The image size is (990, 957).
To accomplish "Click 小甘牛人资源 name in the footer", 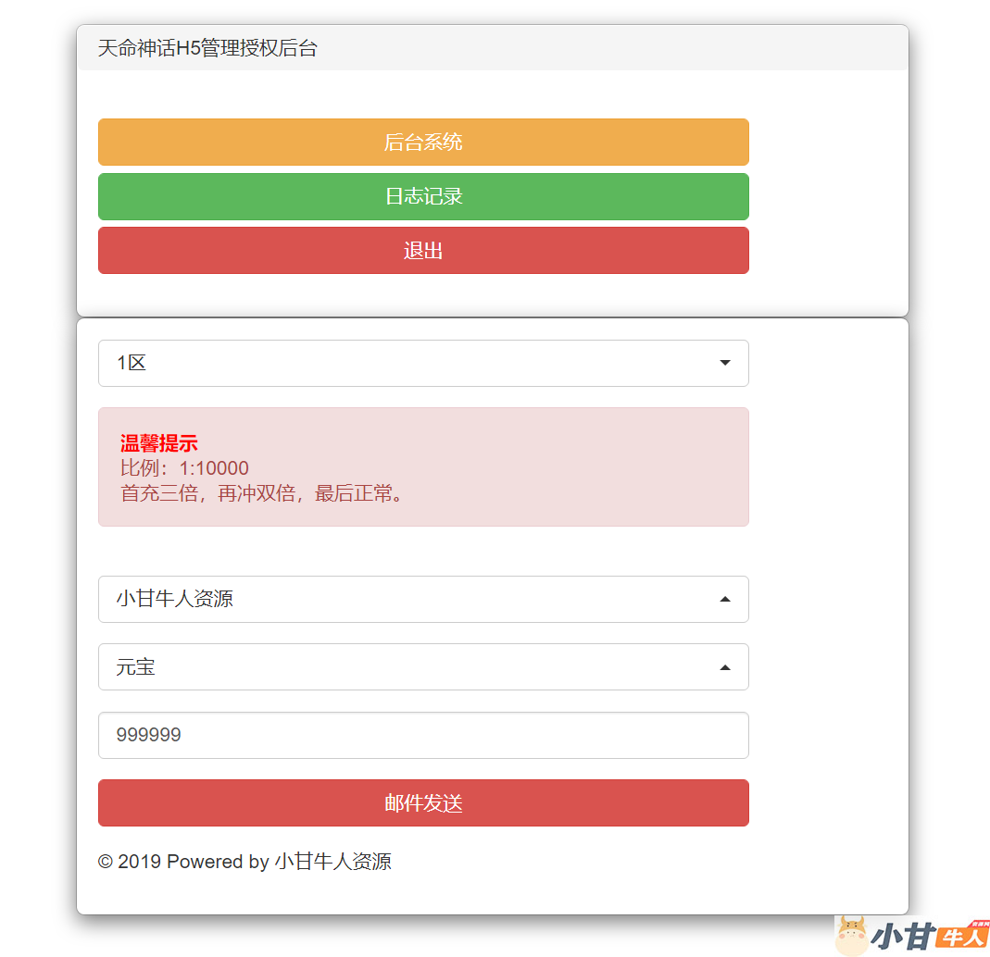I will point(333,862).
